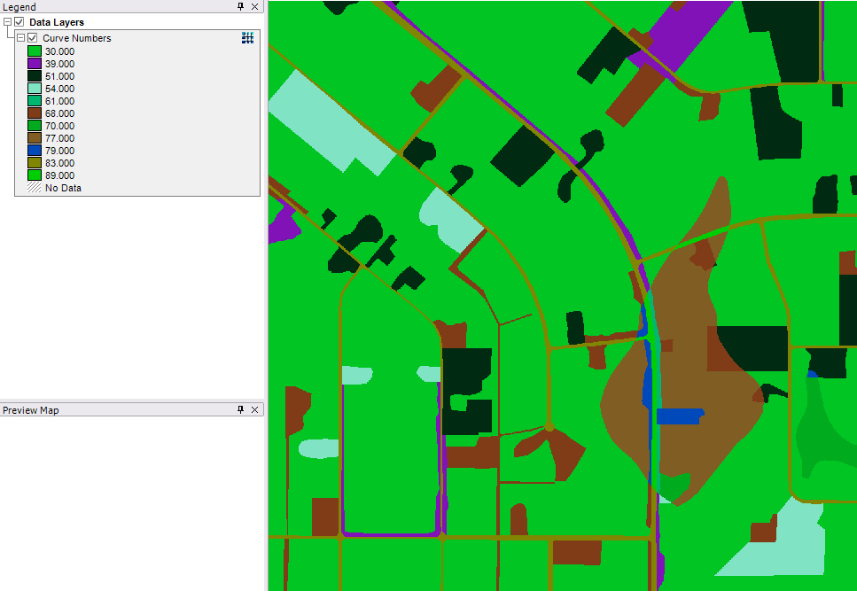Select the 51.000 dark green swatch
857x591 pixels.
35,76
